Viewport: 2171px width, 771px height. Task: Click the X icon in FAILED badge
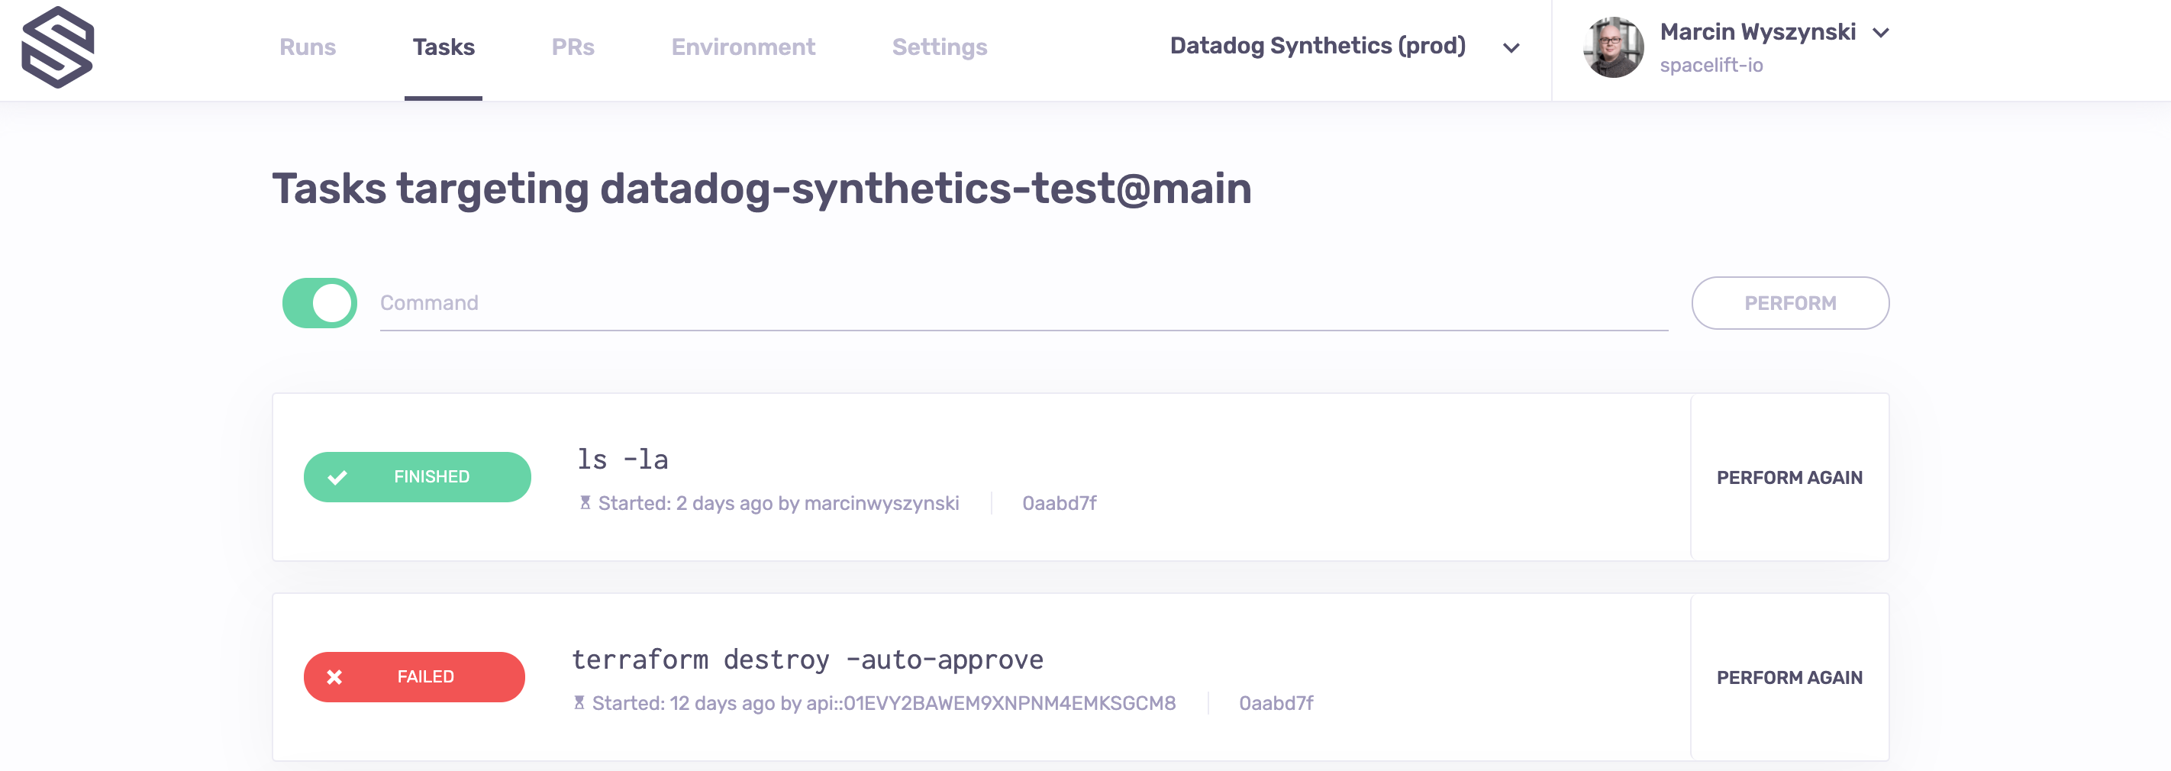334,677
